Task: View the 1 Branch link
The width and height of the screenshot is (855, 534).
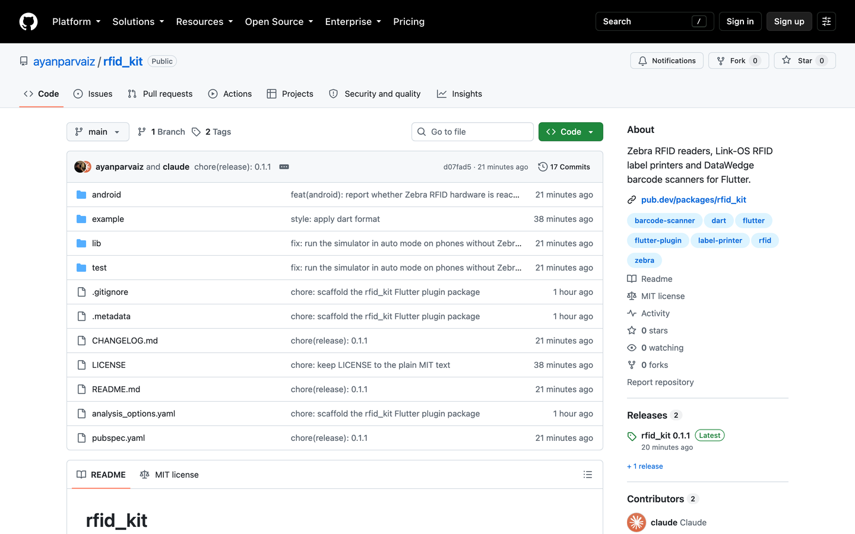Action: coord(161,132)
